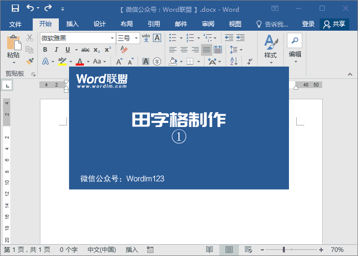Image resolution: width=358 pixels, height=256 pixels.
Task: Switch to the 引用 tab
Action: click(153, 24)
